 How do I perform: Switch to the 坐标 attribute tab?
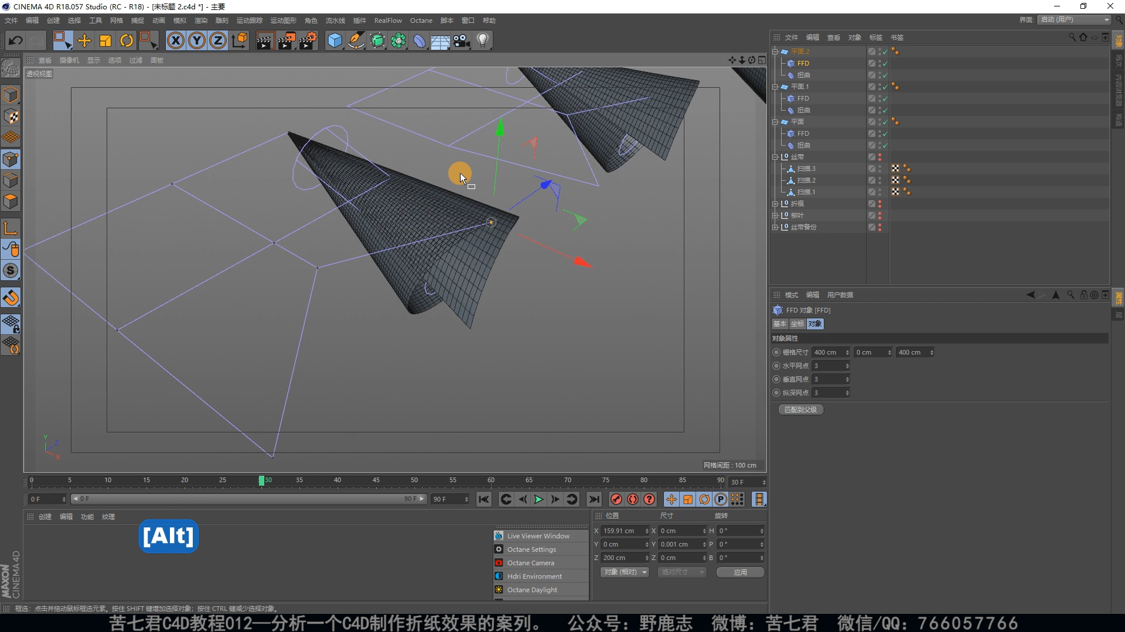coord(797,324)
